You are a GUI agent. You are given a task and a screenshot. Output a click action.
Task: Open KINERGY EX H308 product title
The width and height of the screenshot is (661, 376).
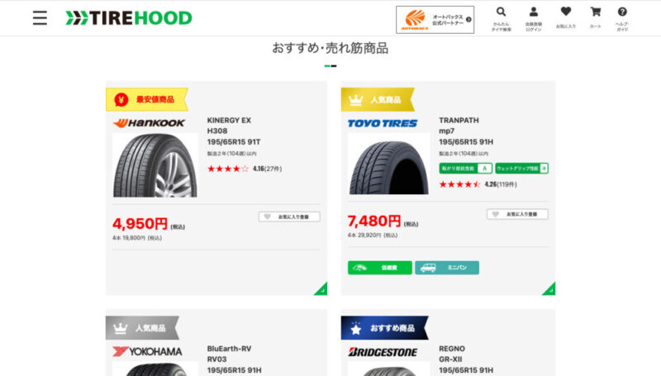(x=234, y=131)
